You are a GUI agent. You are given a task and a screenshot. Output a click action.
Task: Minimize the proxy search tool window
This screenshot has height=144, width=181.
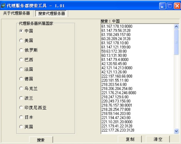pyautogui.click(x=162, y=6)
